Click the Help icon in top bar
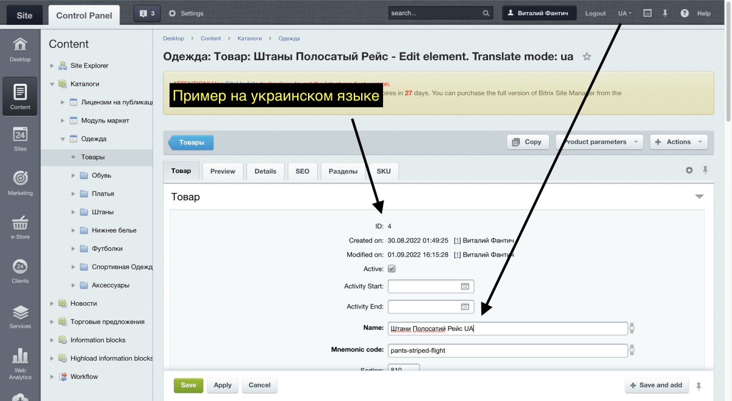The height and width of the screenshot is (401, 732). pos(684,13)
